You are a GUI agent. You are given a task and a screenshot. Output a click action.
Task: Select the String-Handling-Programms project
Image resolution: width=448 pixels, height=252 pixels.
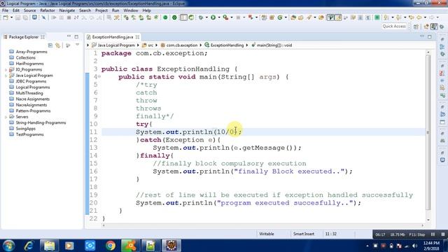coord(41,122)
